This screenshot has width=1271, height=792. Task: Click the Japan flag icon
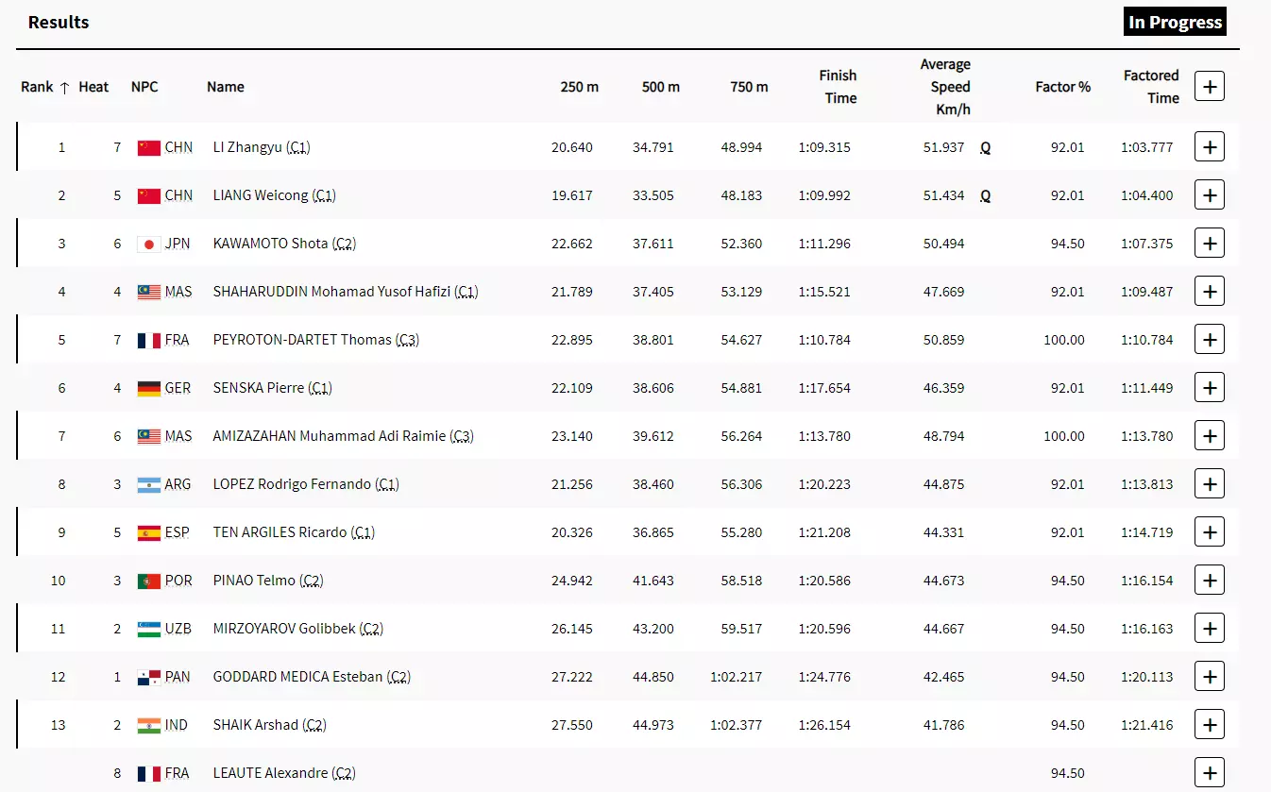point(148,244)
